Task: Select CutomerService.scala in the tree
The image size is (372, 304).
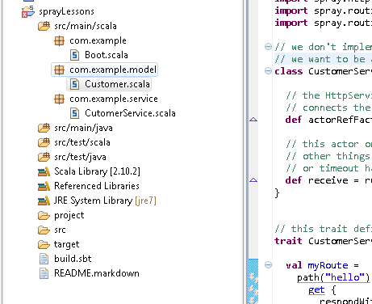Action: tap(130, 113)
